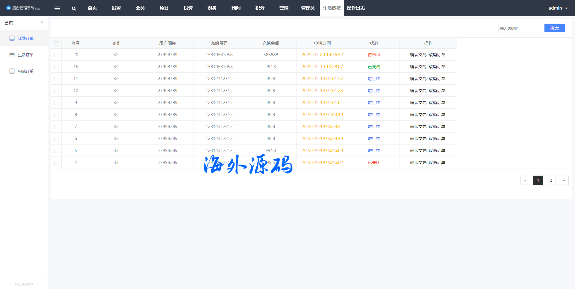The height and width of the screenshot is (289, 575).
Task: Click the 生活订单 list icon in sidebar
Action: pyautogui.click(x=12, y=54)
